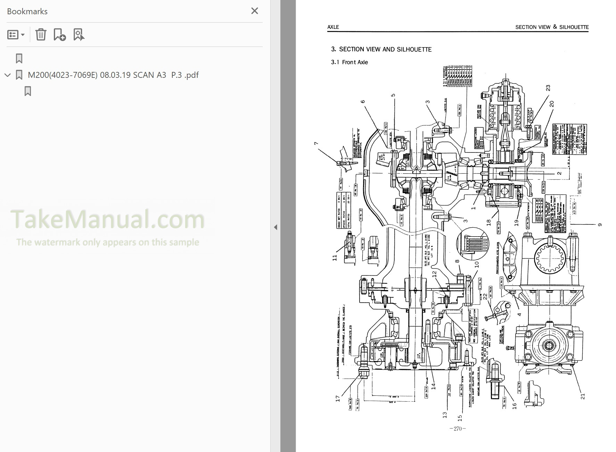Click the expand-current-bookmark icon in the toolbar
The width and height of the screenshot is (616, 452).
[79, 34]
